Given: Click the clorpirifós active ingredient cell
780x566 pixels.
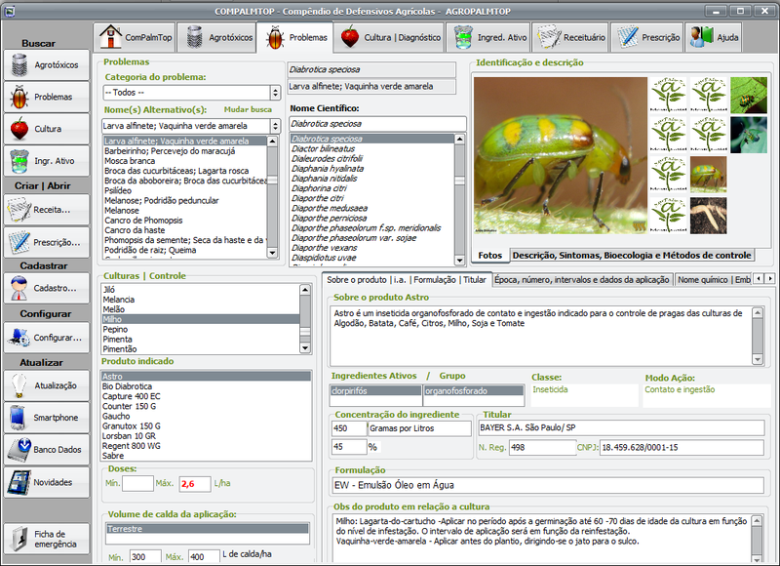Looking at the screenshot, I should pyautogui.click(x=375, y=390).
